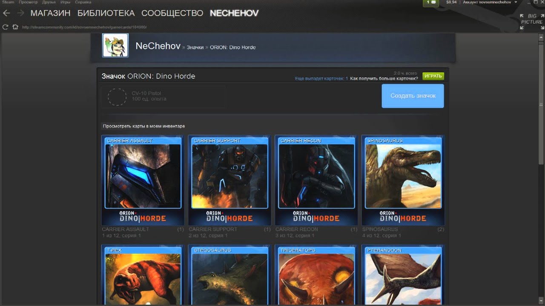Open the Carrier Support card
This screenshot has height=306, width=545.
click(x=229, y=180)
